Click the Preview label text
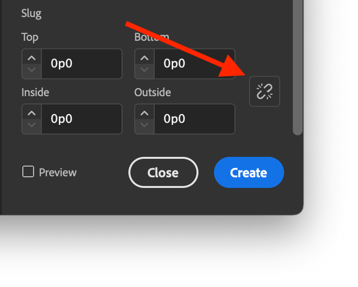 58,172
